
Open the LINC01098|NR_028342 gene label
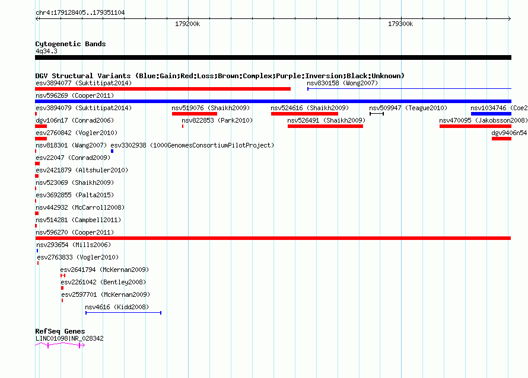pyautogui.click(x=69, y=338)
